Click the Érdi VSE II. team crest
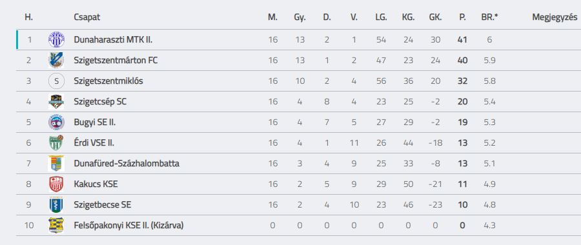The height and width of the screenshot is (245, 581). (56, 143)
